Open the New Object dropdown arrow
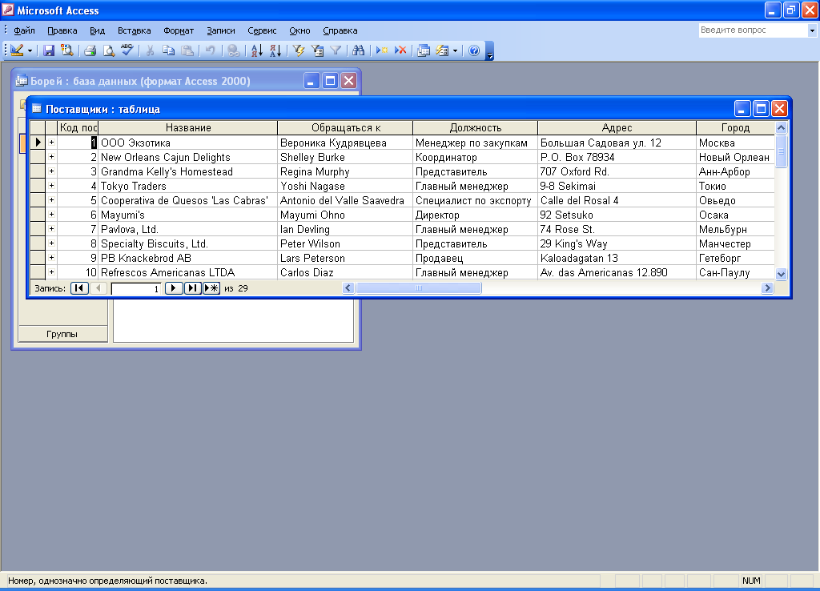This screenshot has width=820, height=591. tap(455, 50)
